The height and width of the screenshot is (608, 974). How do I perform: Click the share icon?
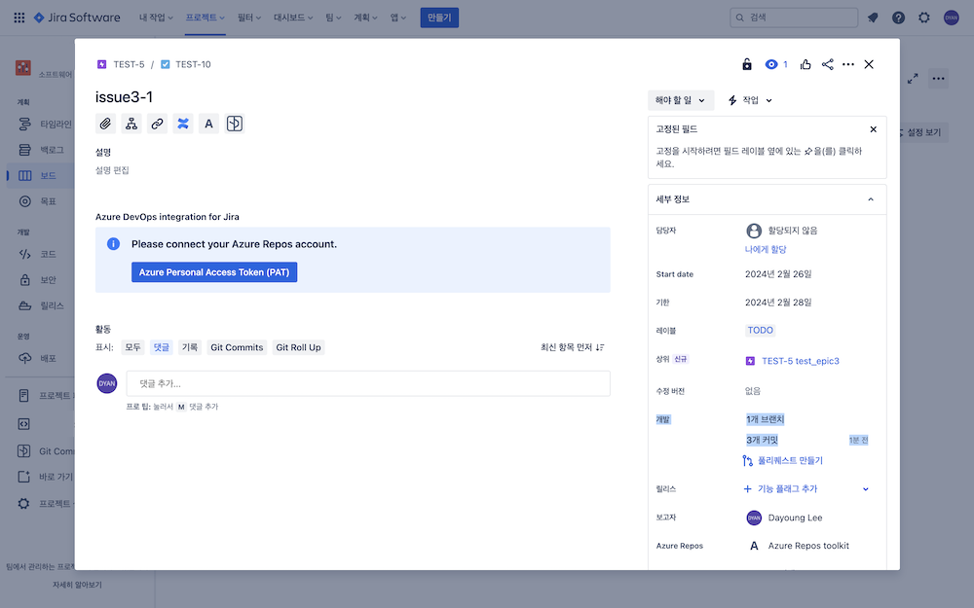pos(827,64)
